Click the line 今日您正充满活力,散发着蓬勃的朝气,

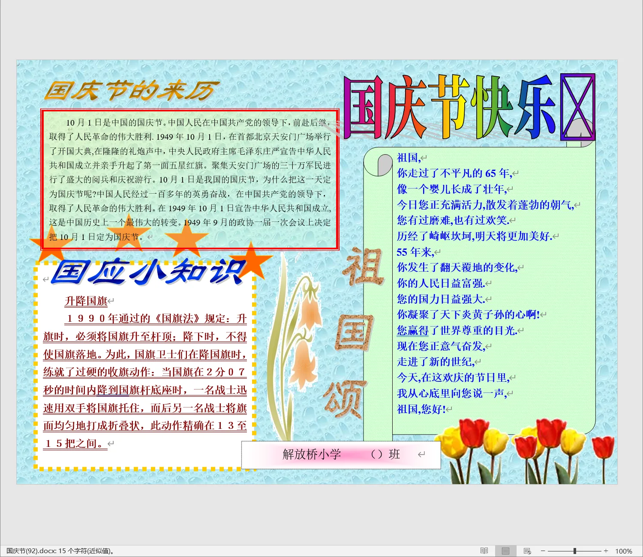(x=486, y=205)
